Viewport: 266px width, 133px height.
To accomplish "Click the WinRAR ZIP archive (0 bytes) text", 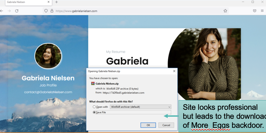I will (122, 89).
